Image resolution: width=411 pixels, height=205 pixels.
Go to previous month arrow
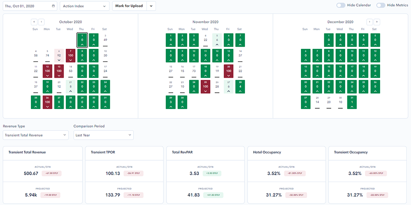click(x=42, y=22)
